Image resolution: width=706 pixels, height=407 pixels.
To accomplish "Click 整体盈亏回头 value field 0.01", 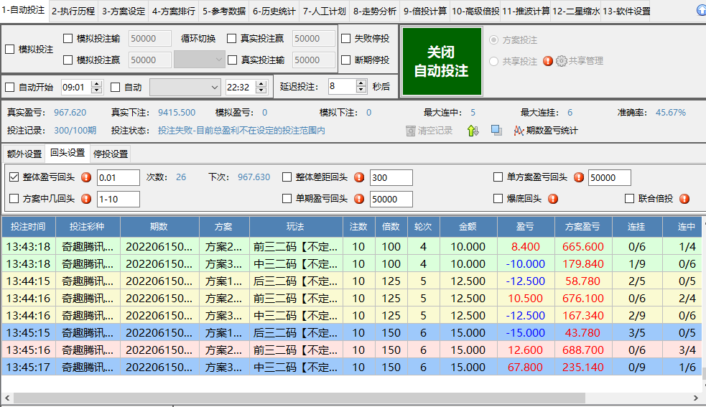I will (119, 177).
